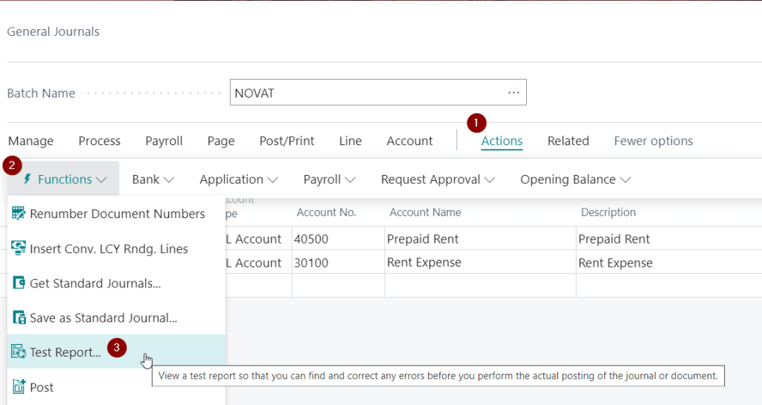Open Batch Name lookup ellipsis button

click(x=513, y=93)
